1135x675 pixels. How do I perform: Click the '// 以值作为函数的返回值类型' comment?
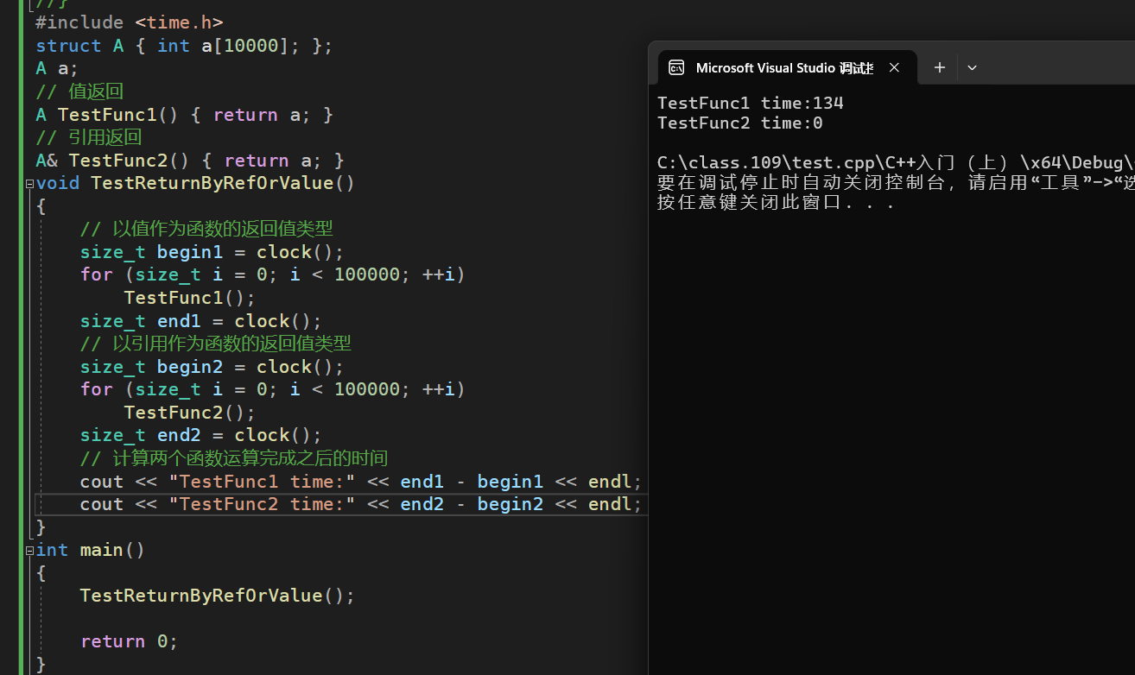click(206, 230)
